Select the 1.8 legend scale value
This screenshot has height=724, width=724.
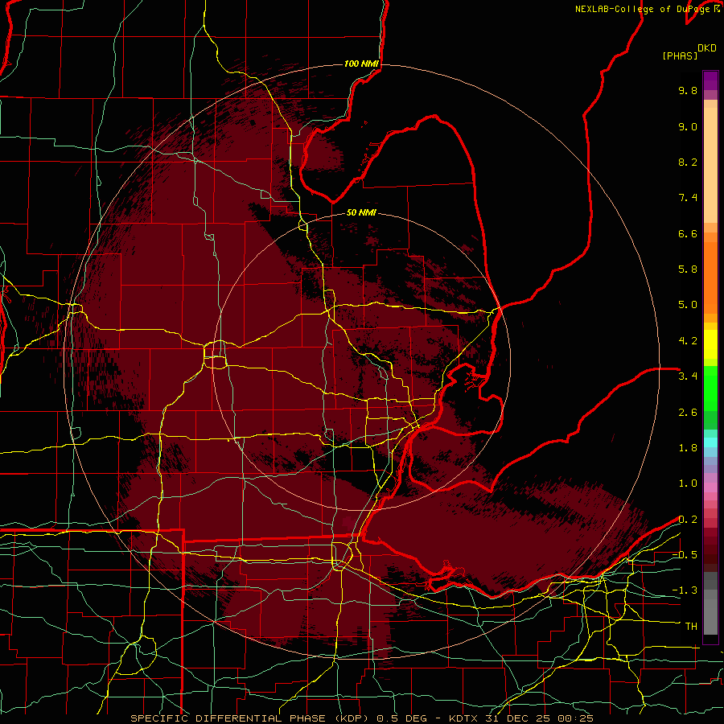688,448
